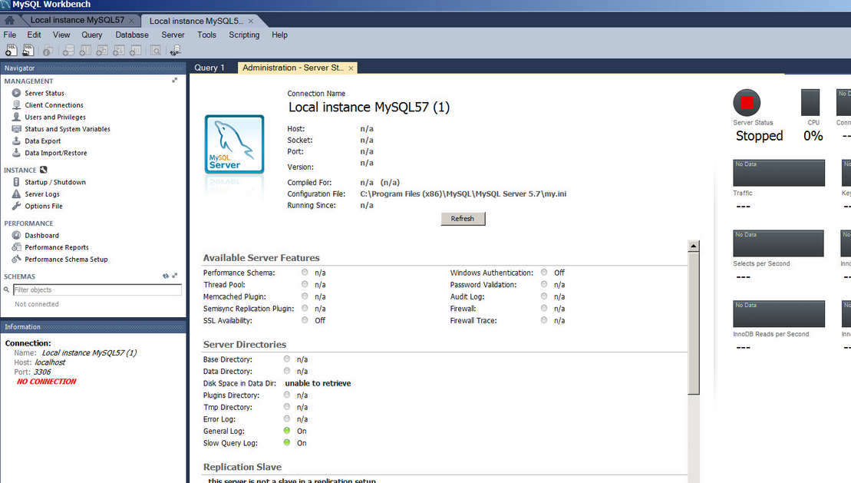This screenshot has height=483, width=851.
Task: Click the MySQL Server dolphin logo
Action: (x=235, y=144)
